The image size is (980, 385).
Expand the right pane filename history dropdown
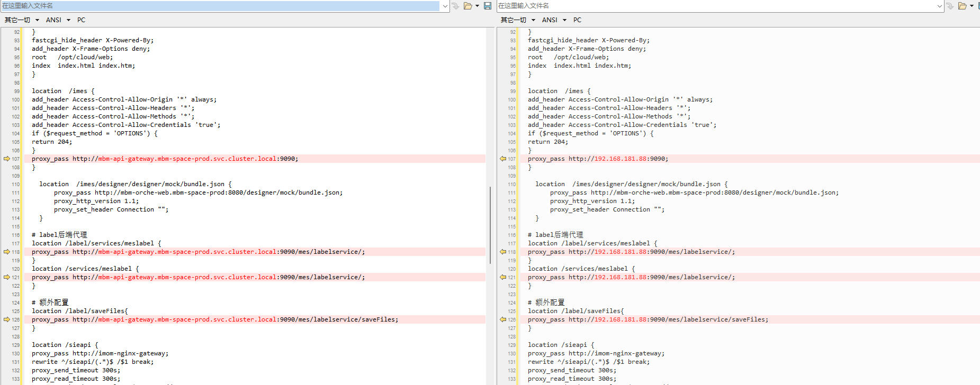(x=940, y=6)
